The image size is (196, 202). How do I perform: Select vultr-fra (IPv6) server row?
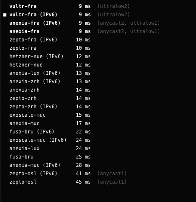[69, 15]
